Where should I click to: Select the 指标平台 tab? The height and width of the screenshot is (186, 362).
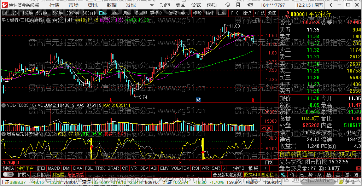point(25,168)
